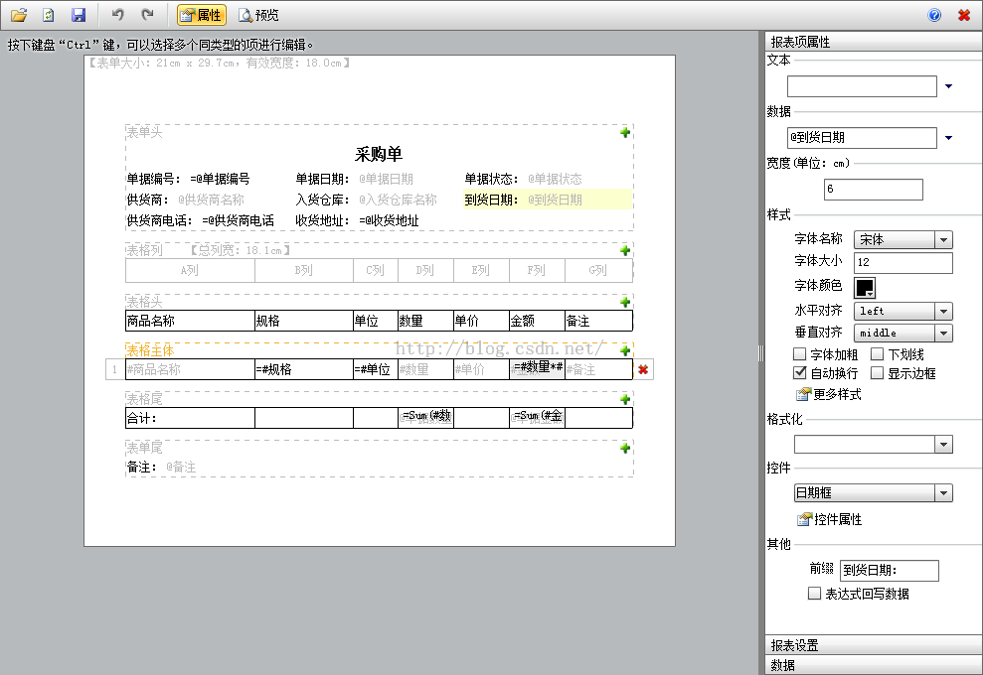The image size is (983, 675).
Task: Select the =#规格 table body cell
Action: click(304, 369)
